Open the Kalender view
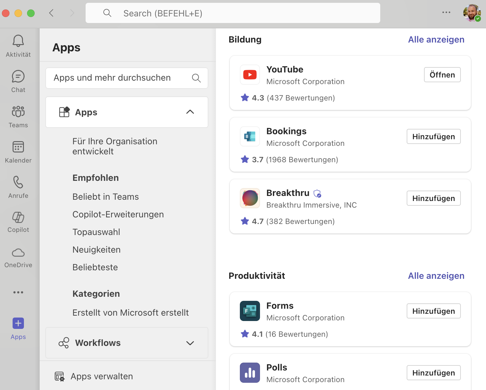 pyautogui.click(x=18, y=152)
